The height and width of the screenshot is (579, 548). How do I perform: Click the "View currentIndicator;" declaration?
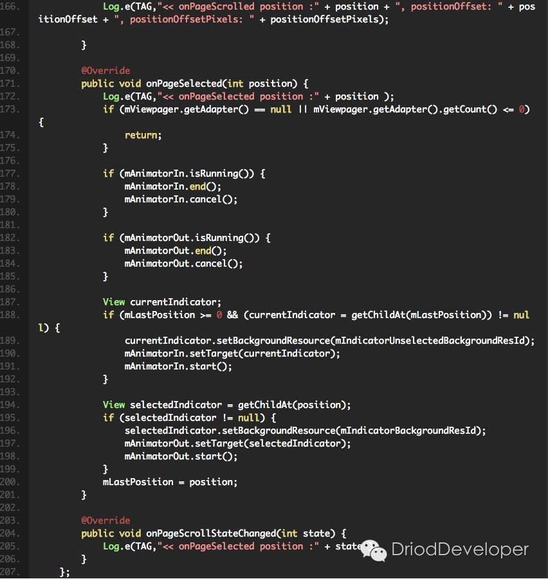[x=162, y=302]
